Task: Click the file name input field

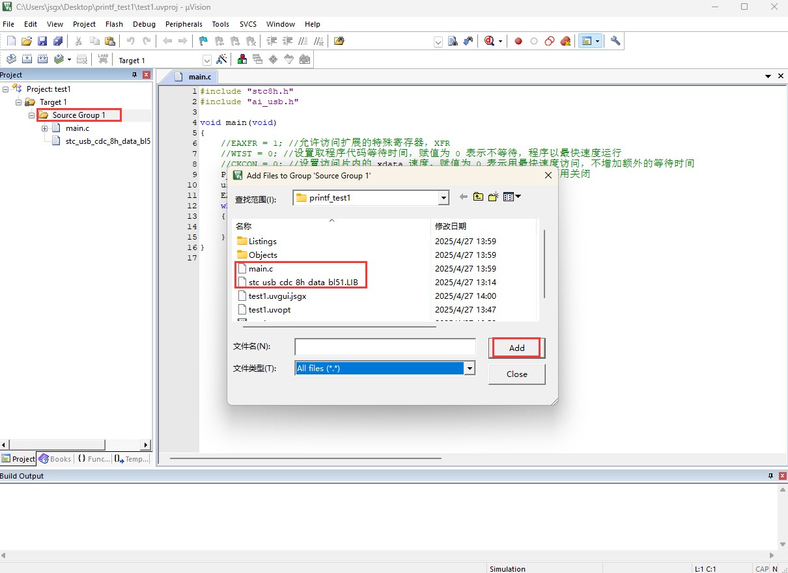Action: click(x=385, y=346)
